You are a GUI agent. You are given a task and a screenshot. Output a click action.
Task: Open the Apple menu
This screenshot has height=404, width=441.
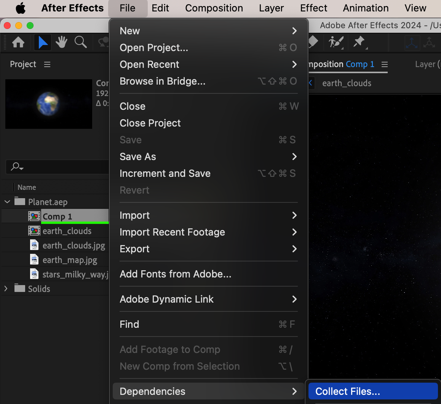point(21,8)
